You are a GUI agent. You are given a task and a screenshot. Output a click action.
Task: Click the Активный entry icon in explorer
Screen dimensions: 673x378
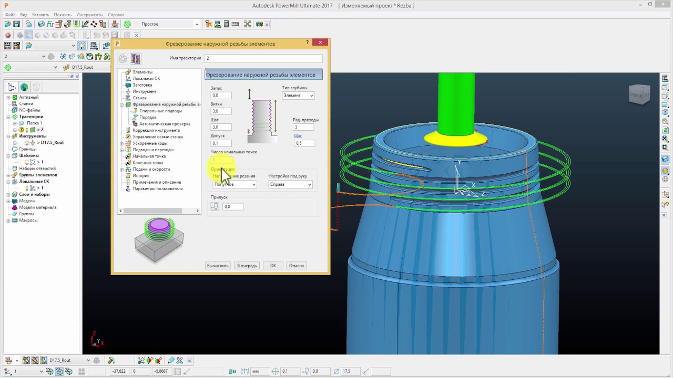[15, 97]
